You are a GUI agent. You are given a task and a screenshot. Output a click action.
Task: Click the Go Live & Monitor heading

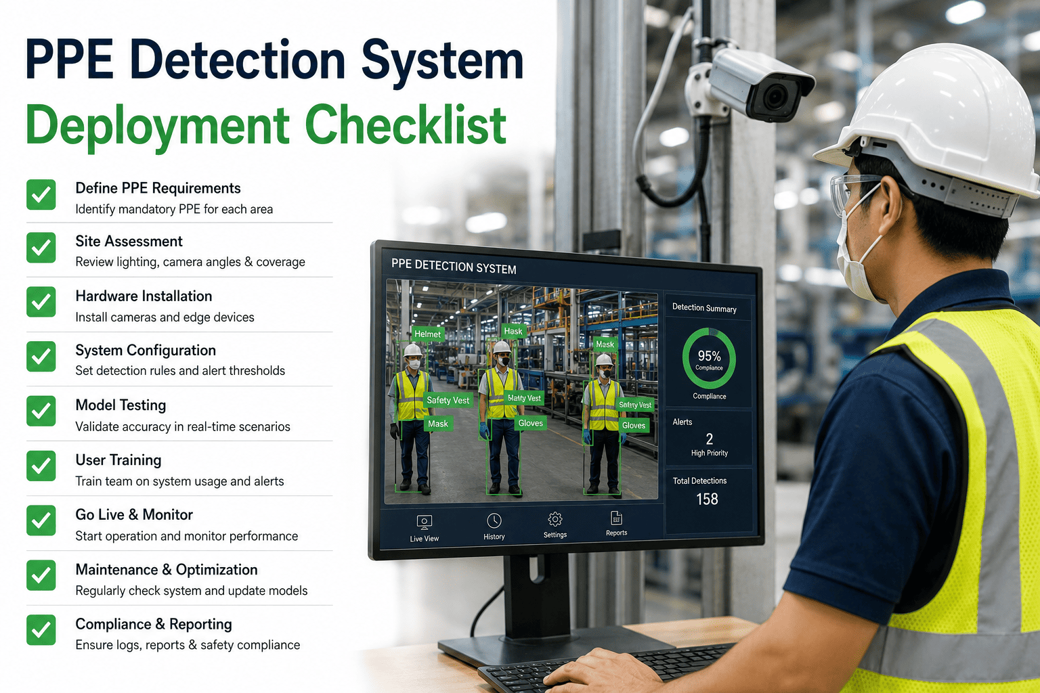click(x=134, y=514)
